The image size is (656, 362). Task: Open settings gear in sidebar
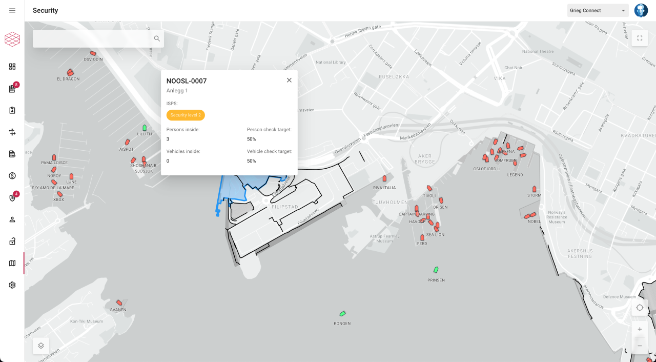[12, 285]
